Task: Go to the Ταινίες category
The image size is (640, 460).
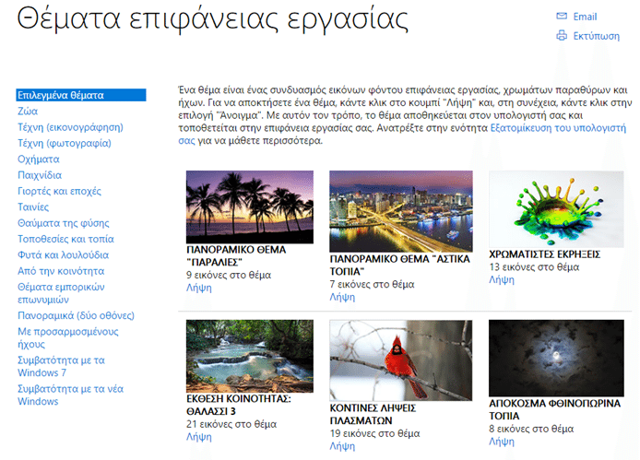Action: (x=33, y=206)
